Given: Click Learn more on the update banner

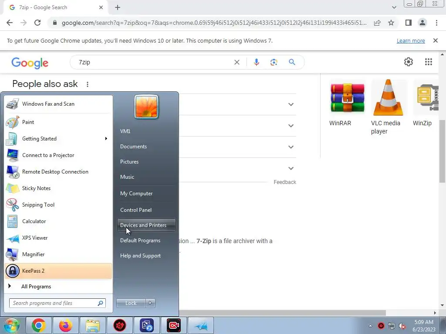Looking at the screenshot, I should click(x=411, y=40).
